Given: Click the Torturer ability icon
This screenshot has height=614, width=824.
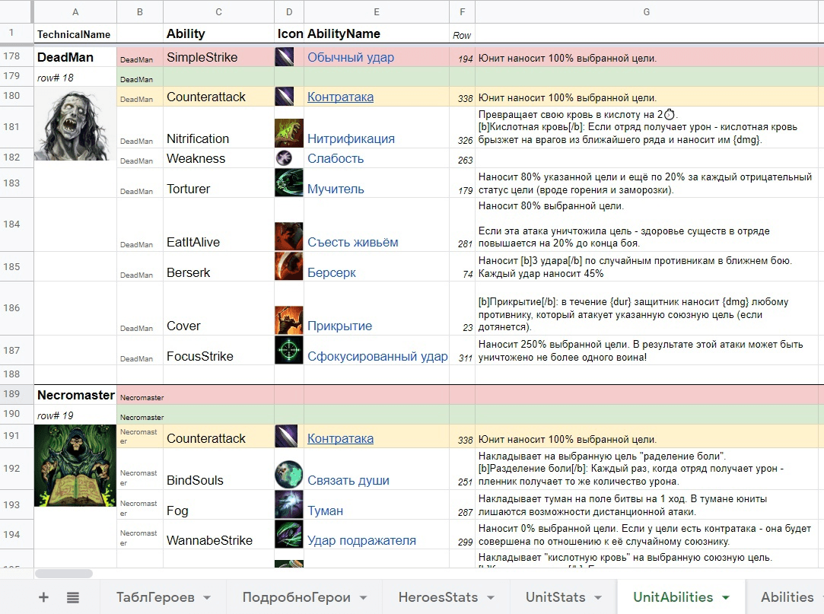Looking at the screenshot, I should click(x=289, y=183).
